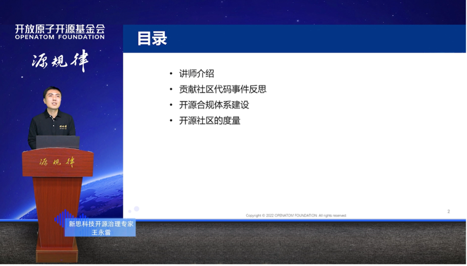Click the page number 2
This screenshot has height=266, width=467.
click(448, 211)
